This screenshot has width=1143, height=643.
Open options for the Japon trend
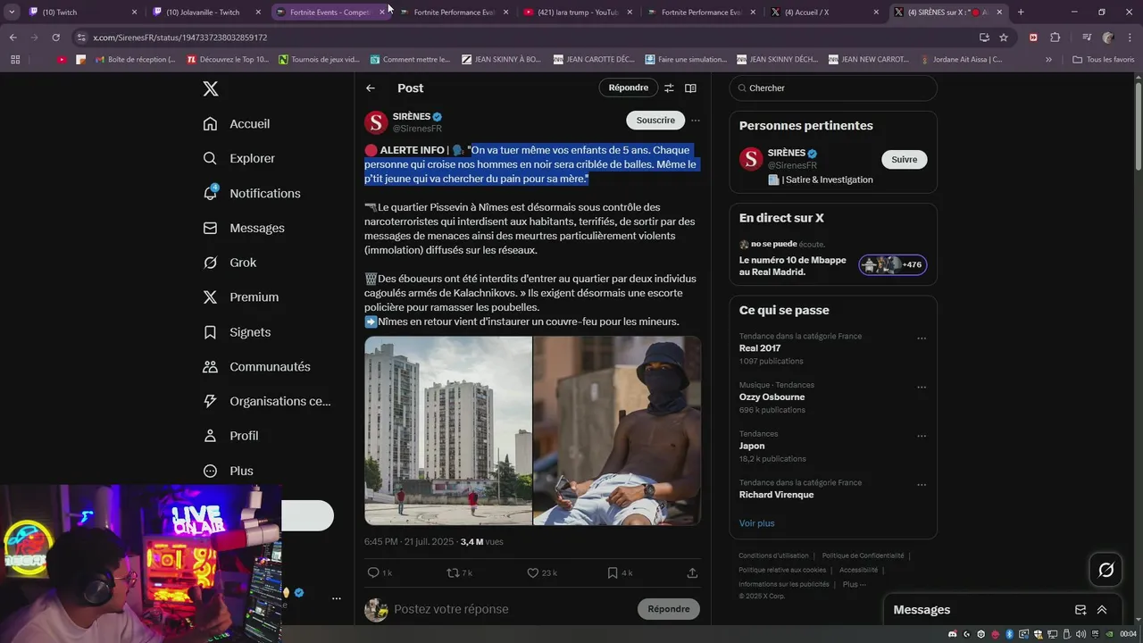tap(922, 436)
